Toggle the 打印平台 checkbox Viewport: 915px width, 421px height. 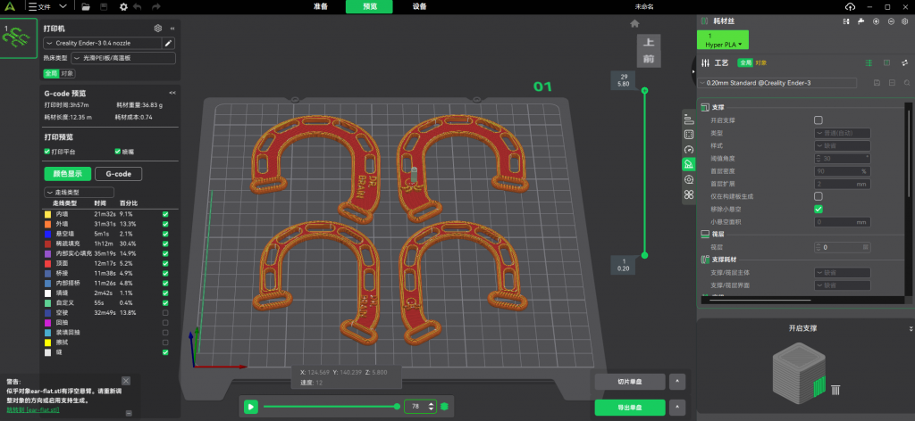point(47,152)
